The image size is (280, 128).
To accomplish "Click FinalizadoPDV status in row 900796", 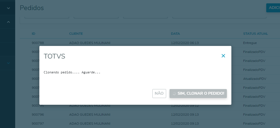I will point(254,115).
